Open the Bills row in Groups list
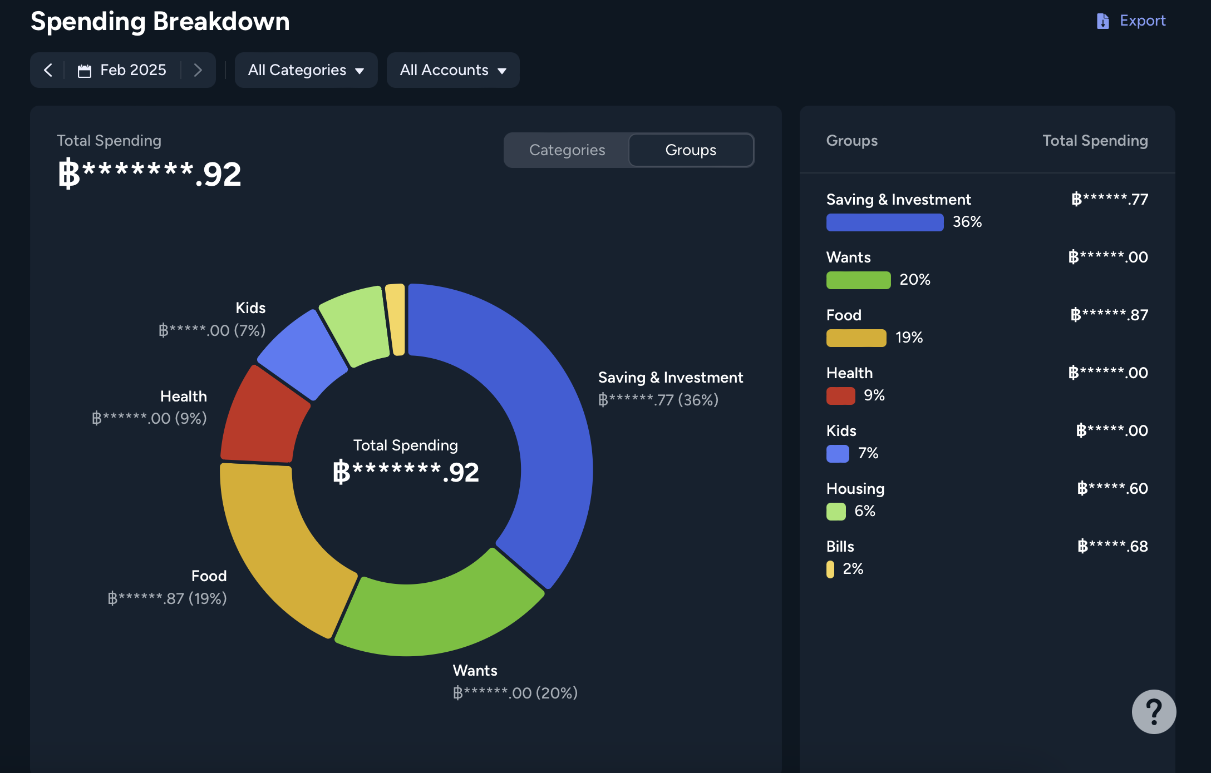 (x=987, y=558)
